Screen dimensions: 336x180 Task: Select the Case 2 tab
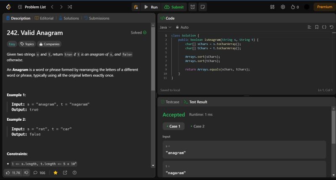(197, 126)
